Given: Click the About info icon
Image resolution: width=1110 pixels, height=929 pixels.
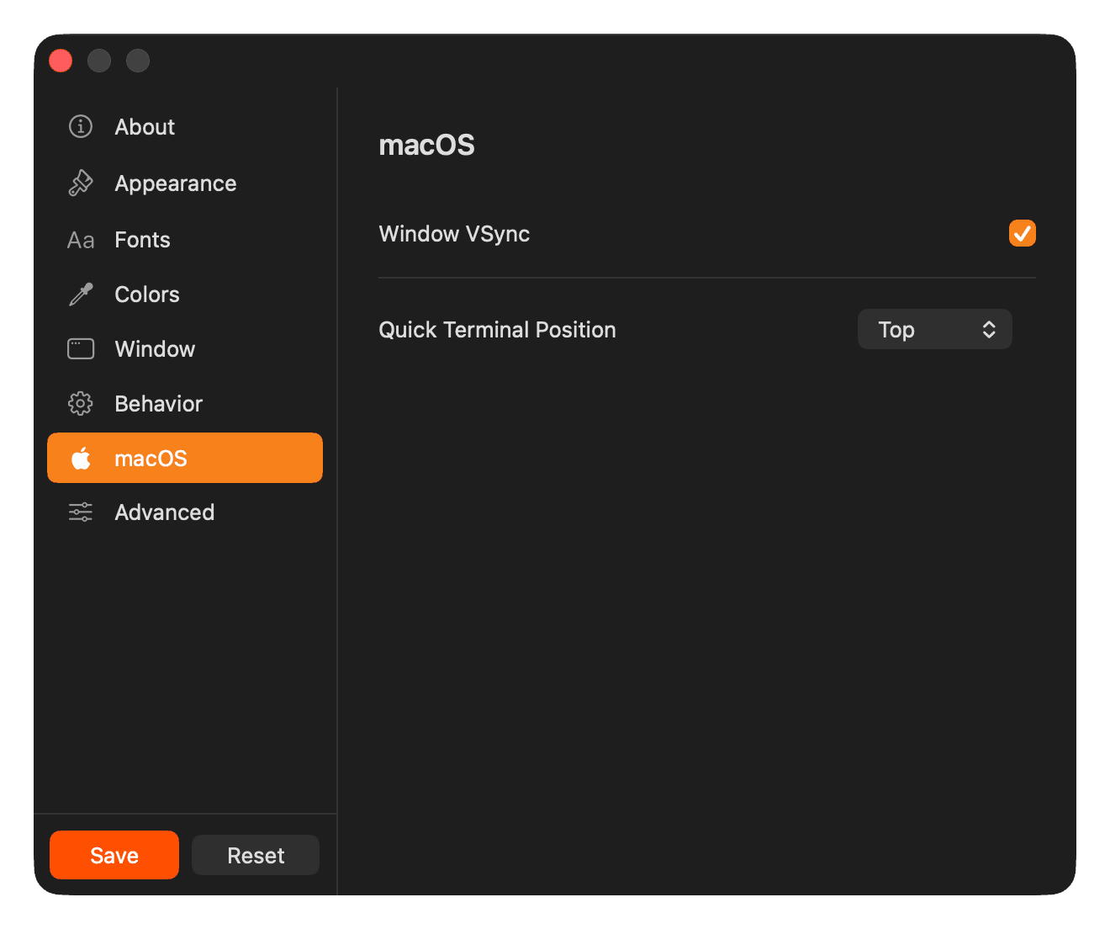Looking at the screenshot, I should [x=80, y=126].
